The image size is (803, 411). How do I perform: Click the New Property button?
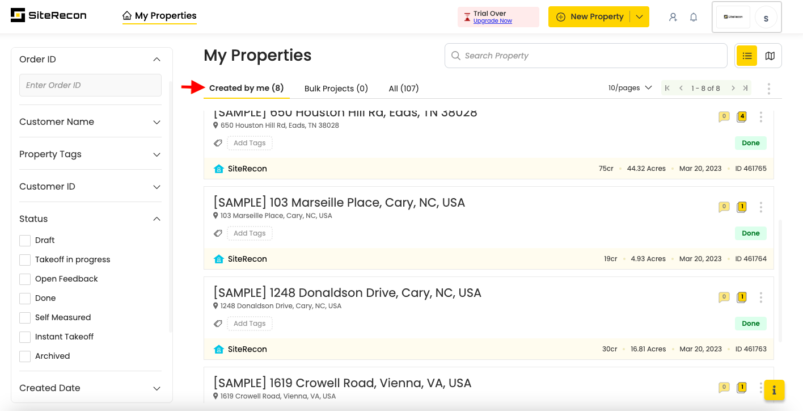[x=590, y=17]
